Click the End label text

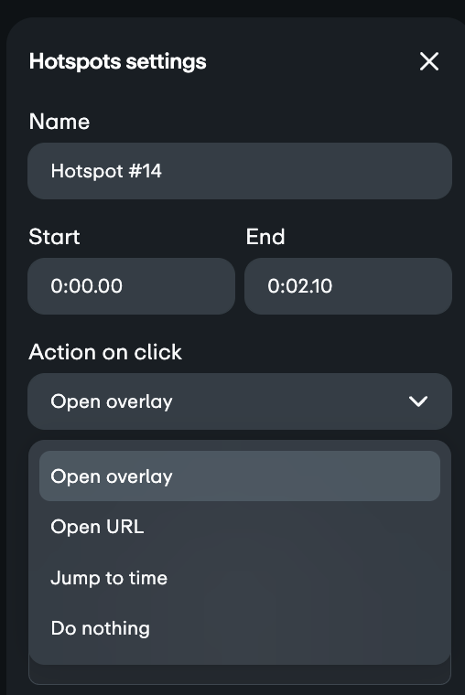click(265, 237)
